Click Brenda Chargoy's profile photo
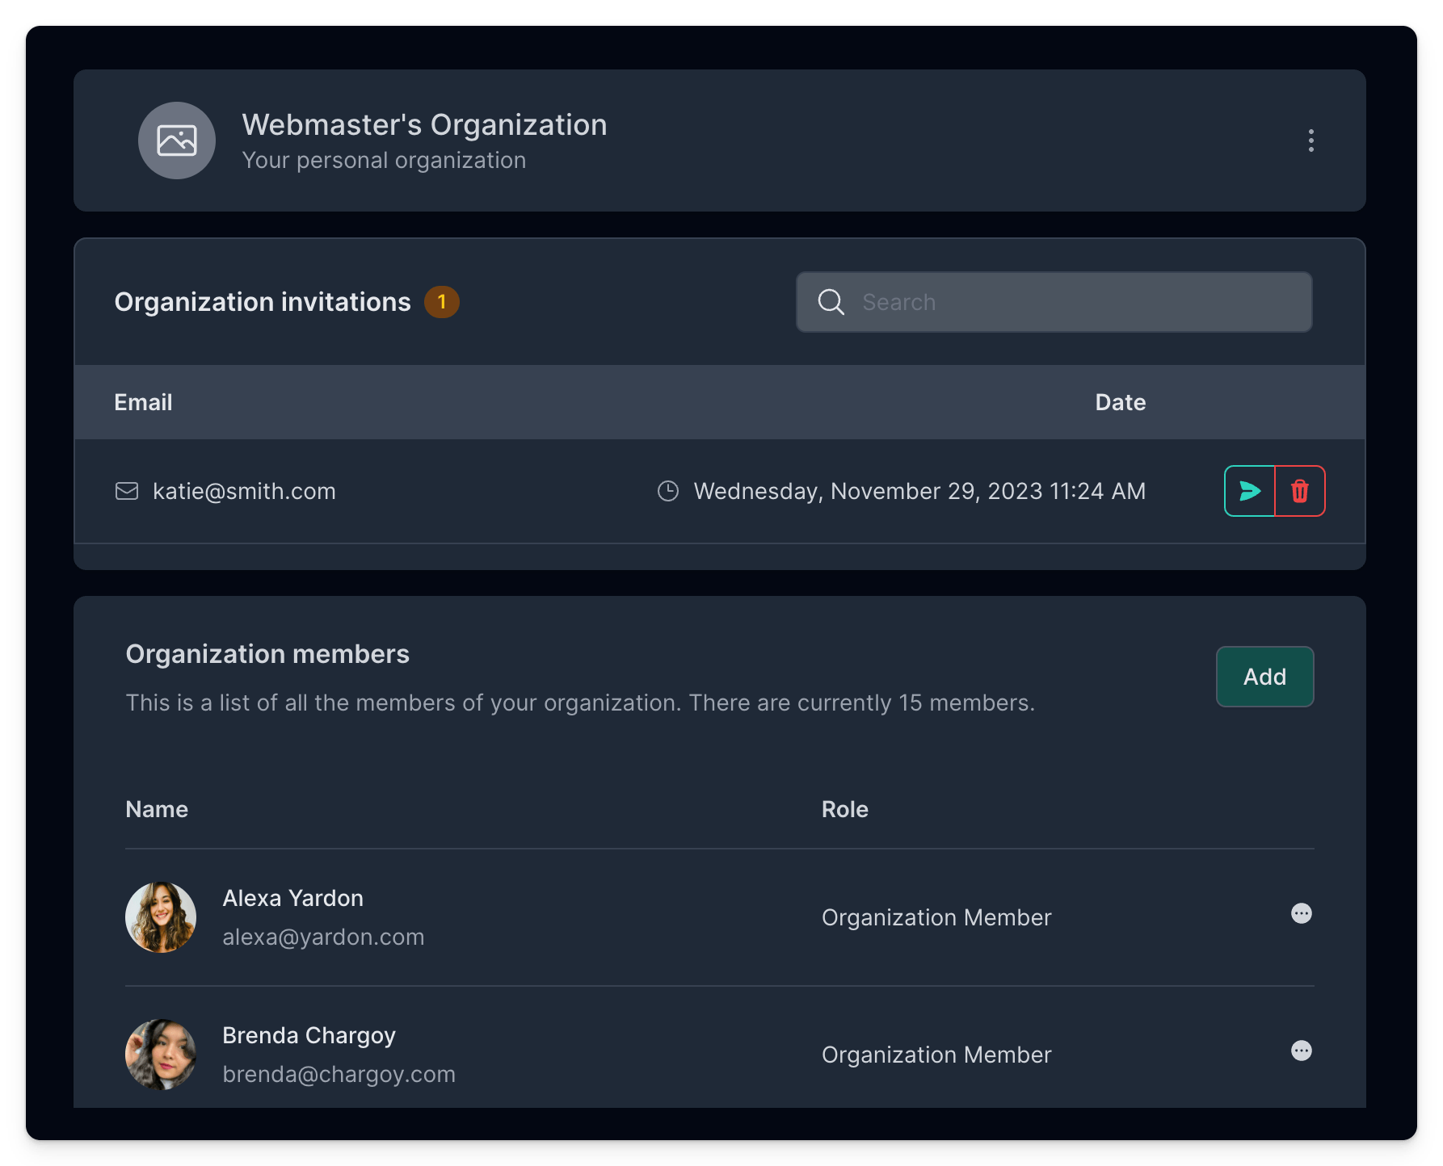 click(161, 1055)
